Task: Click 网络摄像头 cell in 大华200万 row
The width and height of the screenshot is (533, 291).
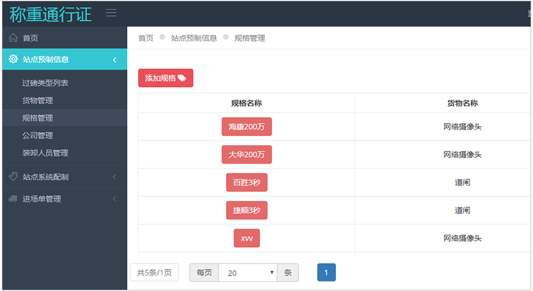Action: tap(463, 155)
